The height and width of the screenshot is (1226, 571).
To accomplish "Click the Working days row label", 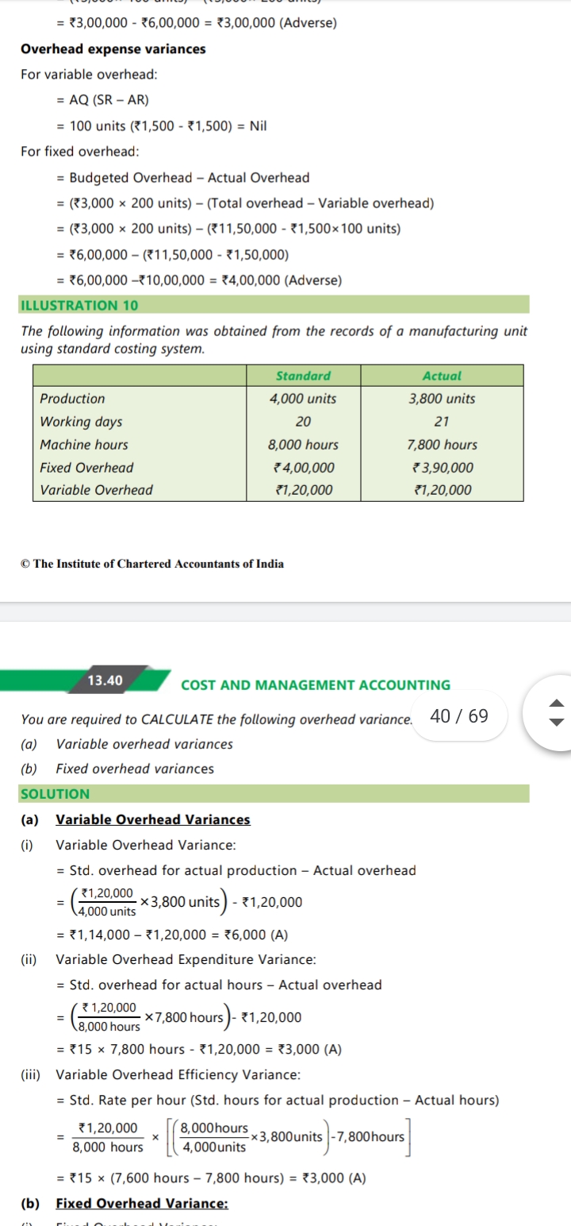I will 81,422.
